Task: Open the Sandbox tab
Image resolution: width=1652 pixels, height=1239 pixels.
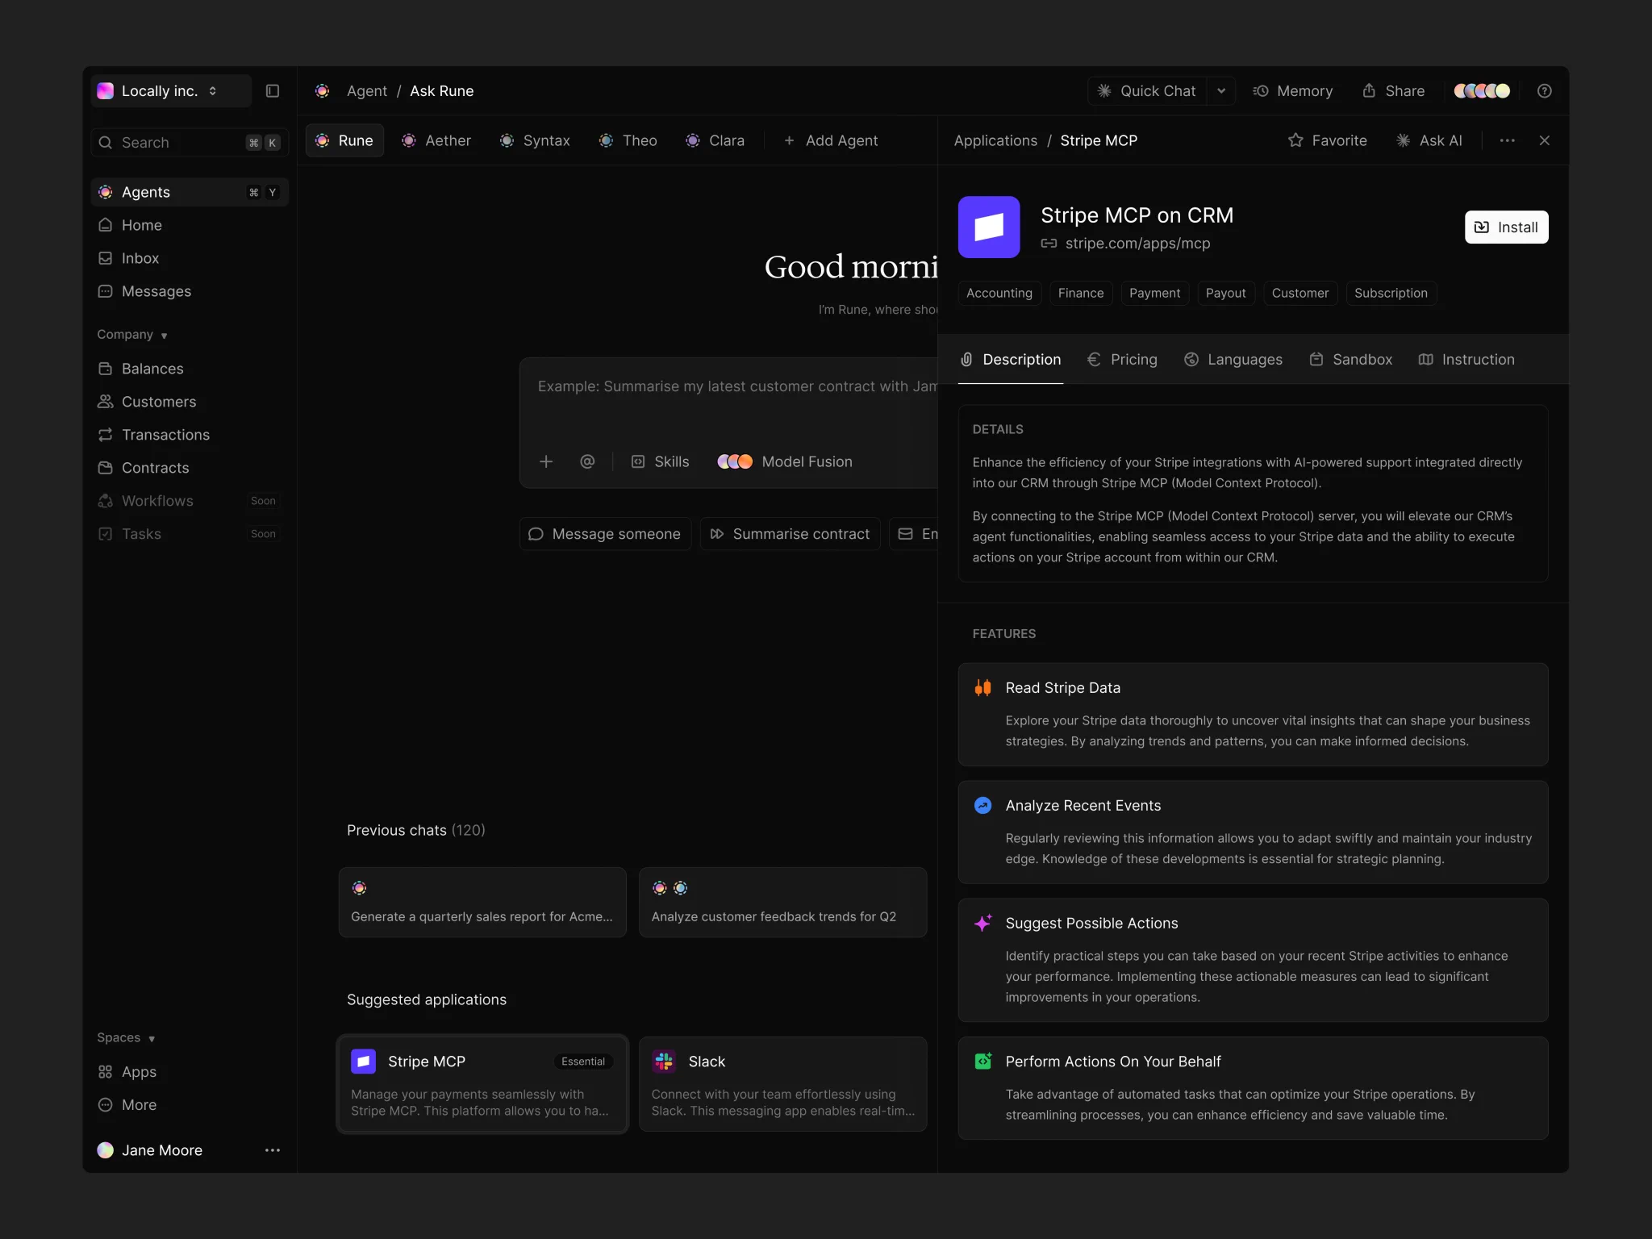Action: (1351, 360)
